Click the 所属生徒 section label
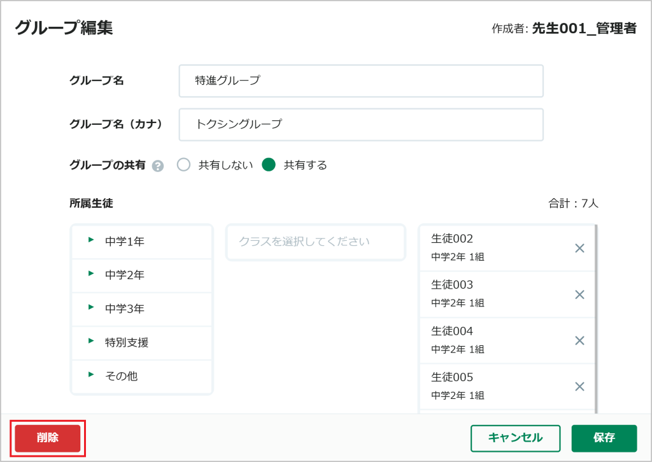This screenshot has width=652, height=462. [x=91, y=203]
